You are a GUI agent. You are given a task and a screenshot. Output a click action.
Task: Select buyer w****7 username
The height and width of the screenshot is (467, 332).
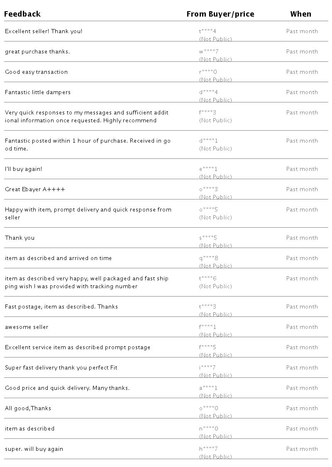point(209,52)
